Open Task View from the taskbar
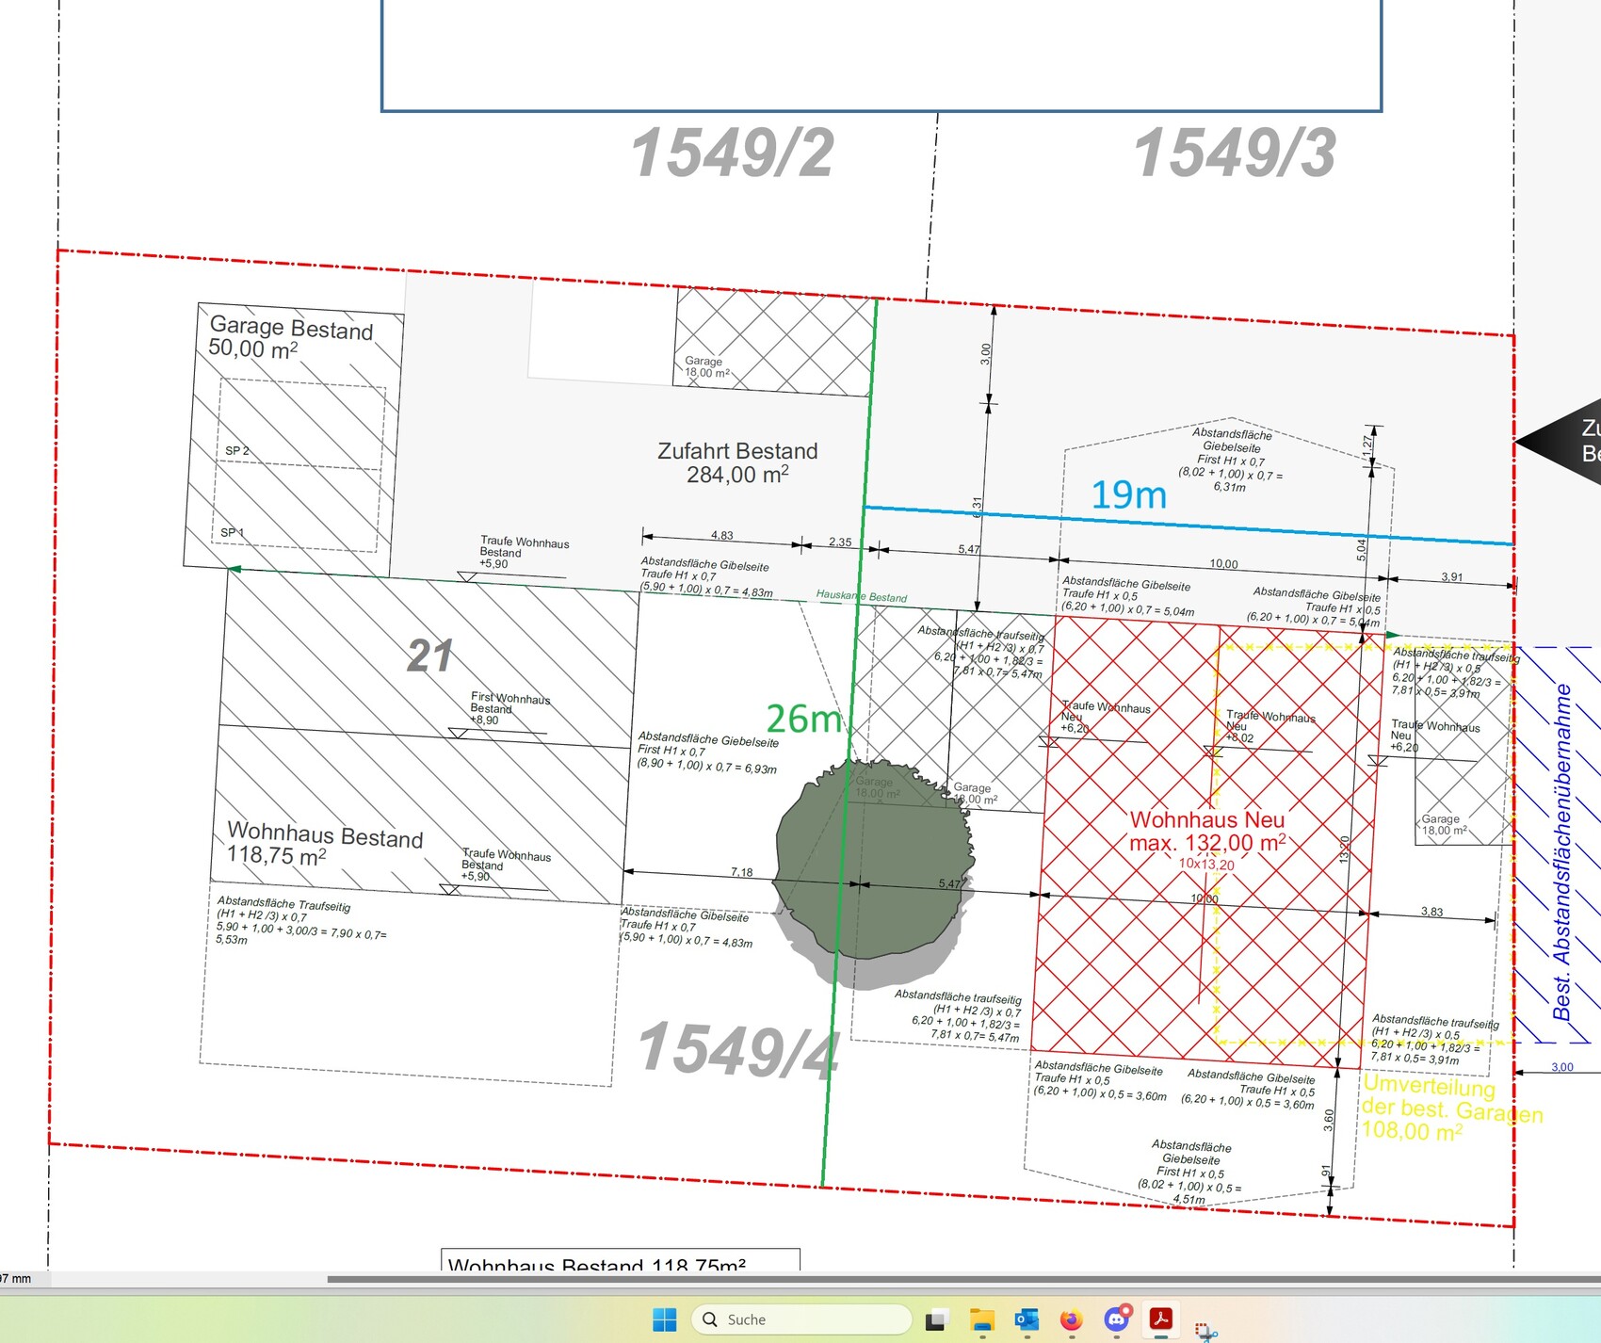Viewport: 1601px width, 1343px height. (935, 1320)
